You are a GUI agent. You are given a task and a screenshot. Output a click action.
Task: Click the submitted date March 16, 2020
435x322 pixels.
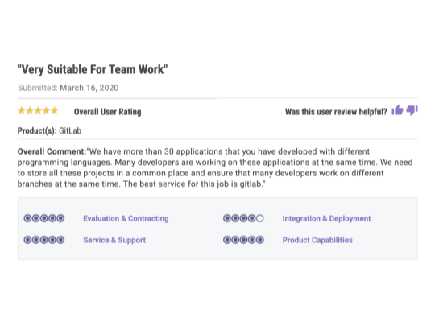coord(89,88)
